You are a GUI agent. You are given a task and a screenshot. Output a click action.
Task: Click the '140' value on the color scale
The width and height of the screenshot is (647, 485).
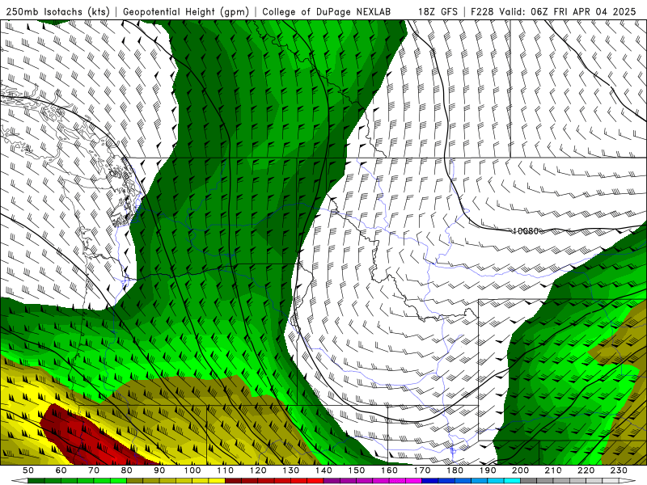point(323,470)
